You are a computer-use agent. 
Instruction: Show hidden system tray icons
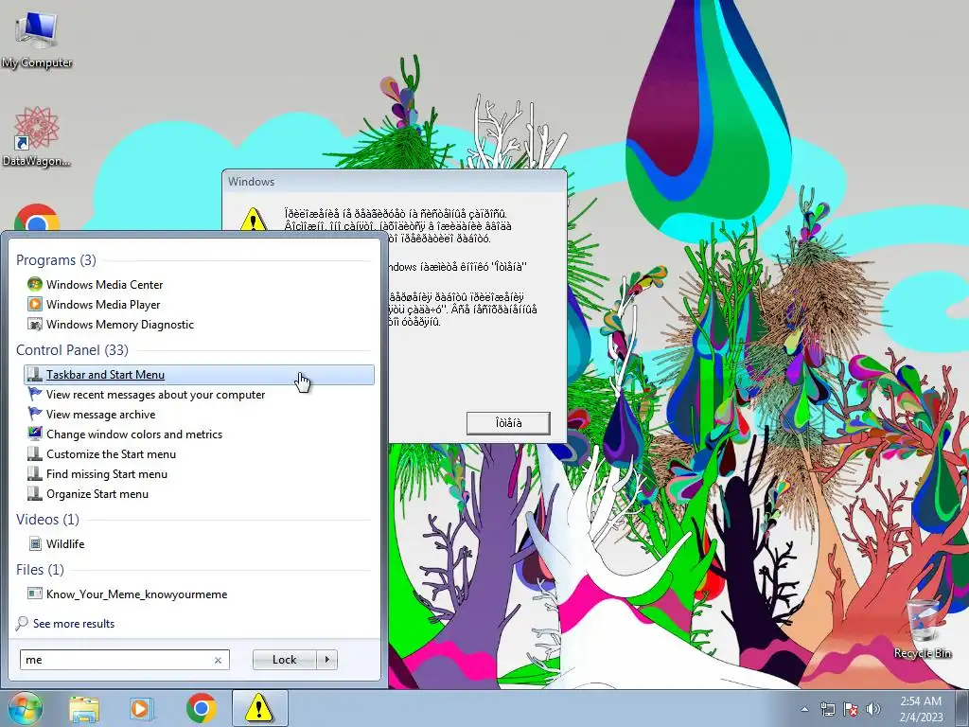pos(804,709)
